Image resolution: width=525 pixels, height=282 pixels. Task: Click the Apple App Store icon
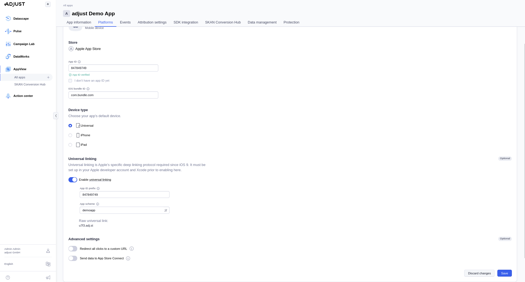pyautogui.click(x=71, y=49)
